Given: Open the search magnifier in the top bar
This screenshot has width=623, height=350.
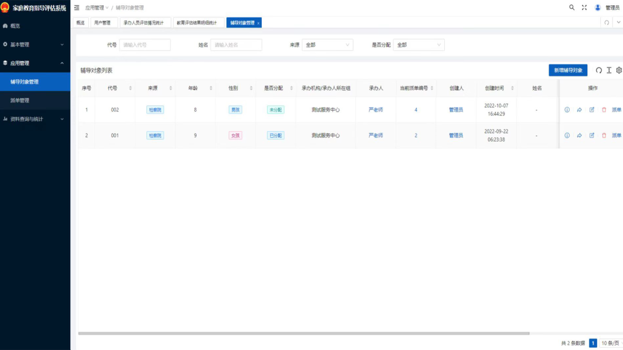Looking at the screenshot, I should (572, 7).
